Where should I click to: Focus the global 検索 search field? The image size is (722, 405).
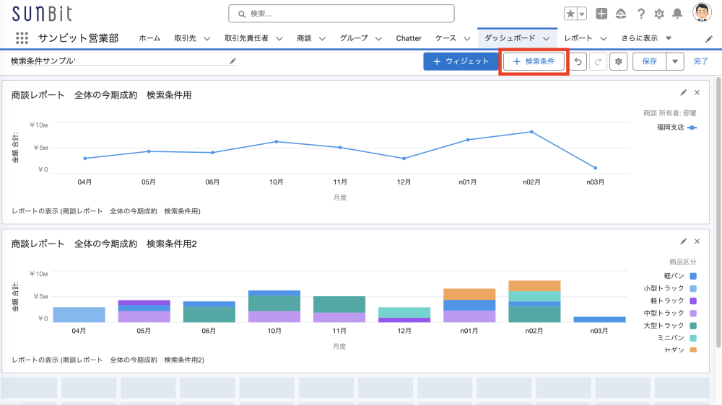[x=342, y=14]
